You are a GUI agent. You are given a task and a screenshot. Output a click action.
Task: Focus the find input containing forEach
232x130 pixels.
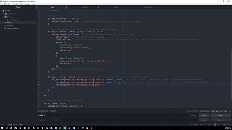pos(117,116)
